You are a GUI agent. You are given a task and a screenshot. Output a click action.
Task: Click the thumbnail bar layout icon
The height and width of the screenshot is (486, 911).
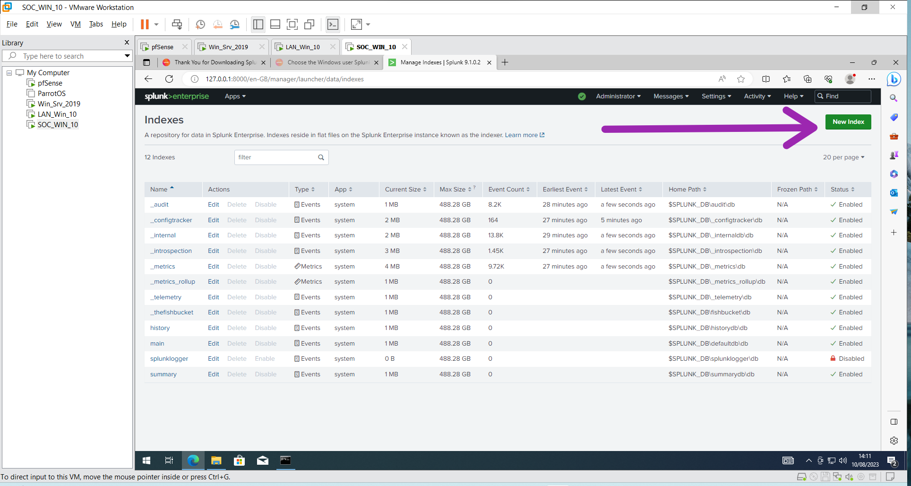275,24
